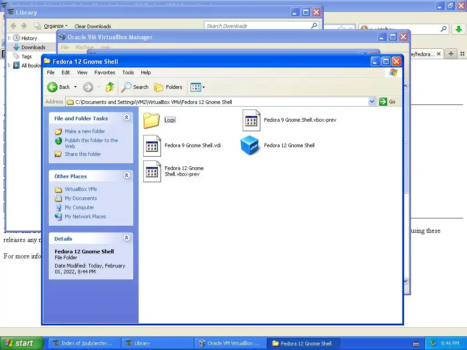Open the Tools menu
Image resolution: width=467 pixels, height=350 pixels.
128,72
